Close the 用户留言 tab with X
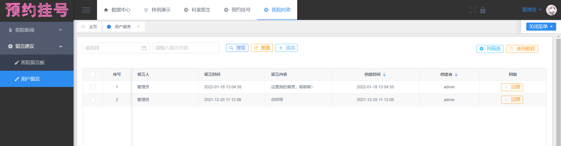The image size is (561, 146). (x=138, y=26)
